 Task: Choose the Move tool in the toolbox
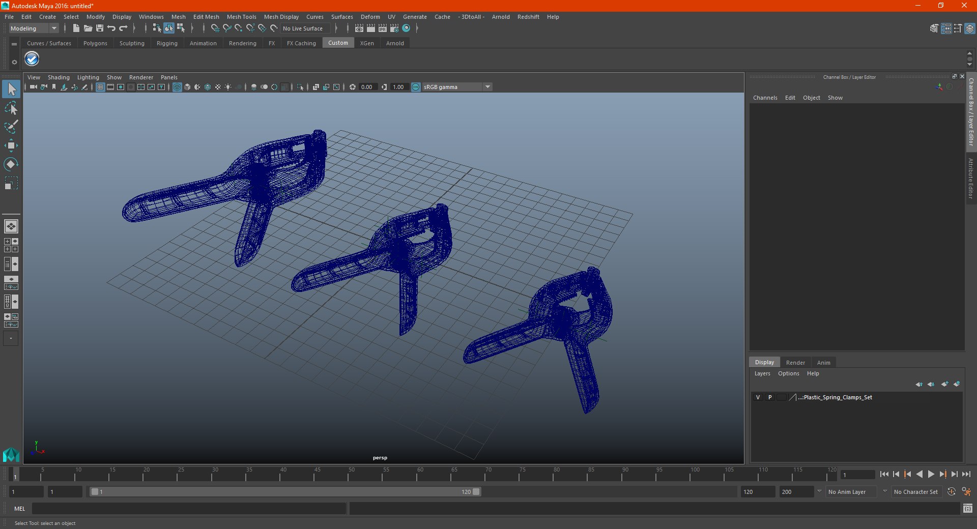pyautogui.click(x=11, y=145)
